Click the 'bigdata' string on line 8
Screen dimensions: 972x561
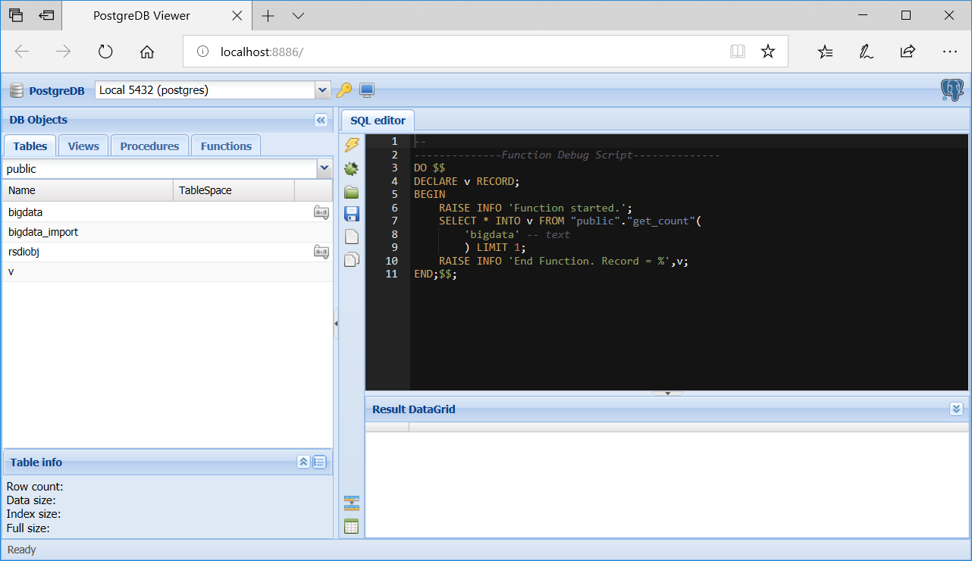tap(491, 234)
